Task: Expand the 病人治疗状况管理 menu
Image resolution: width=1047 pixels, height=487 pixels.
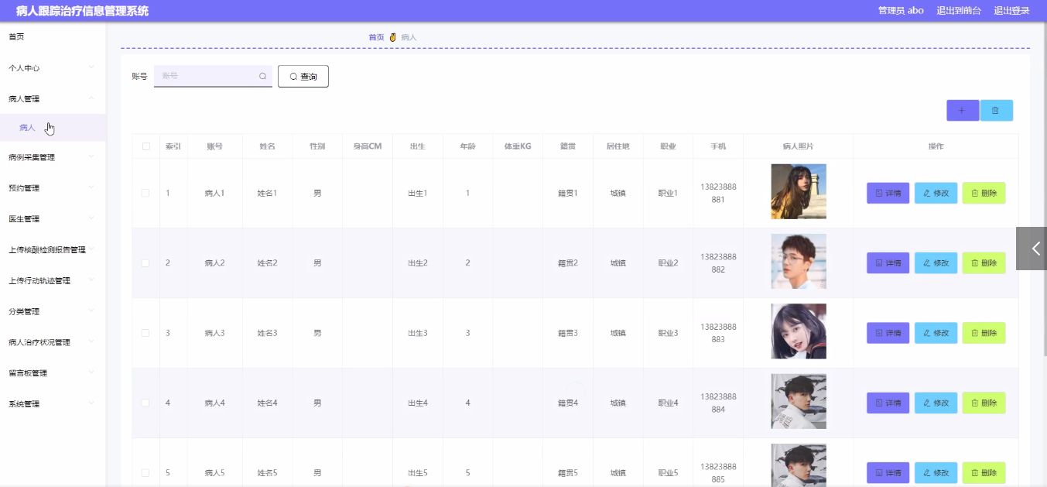Action: pos(53,342)
